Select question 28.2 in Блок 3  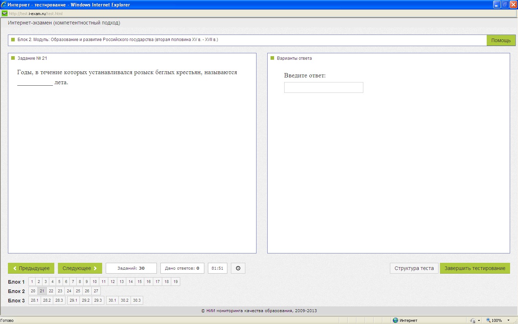47,300
